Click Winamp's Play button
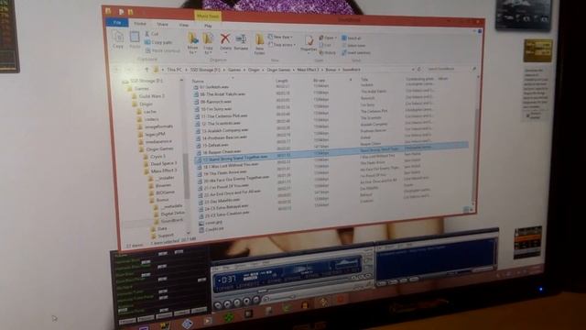The height and width of the screenshot is (330, 586). pyautogui.click(x=228, y=303)
